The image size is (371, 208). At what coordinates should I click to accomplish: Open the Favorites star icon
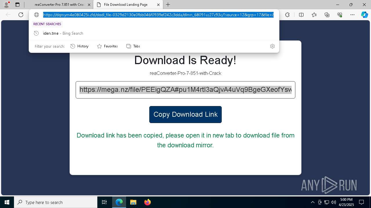[x=314, y=15]
